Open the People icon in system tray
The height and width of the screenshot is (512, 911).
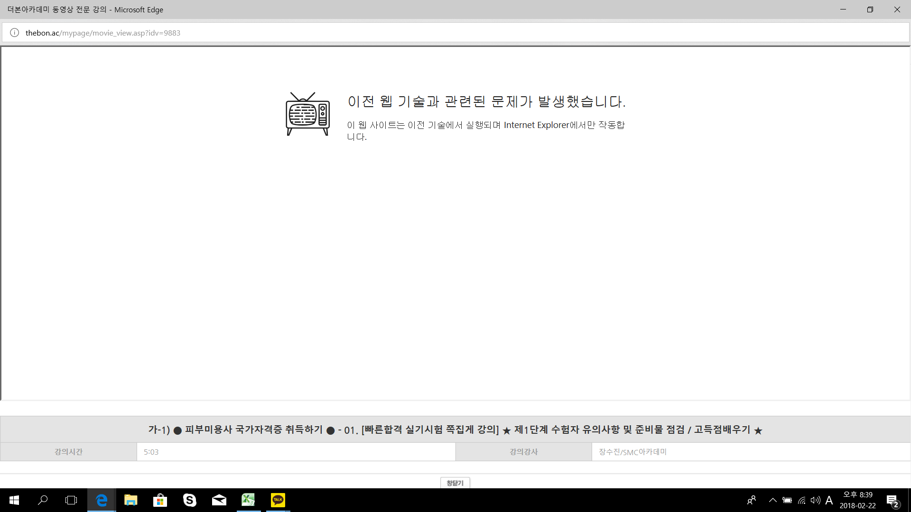[752, 500]
